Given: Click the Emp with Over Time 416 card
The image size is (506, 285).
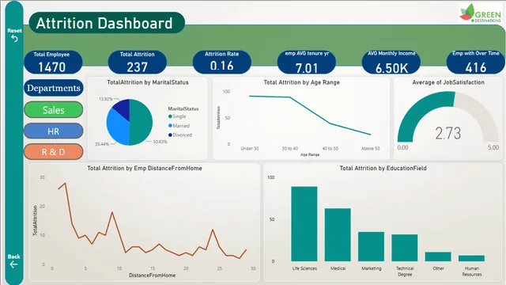Looking at the screenshot, I should (x=475, y=62).
